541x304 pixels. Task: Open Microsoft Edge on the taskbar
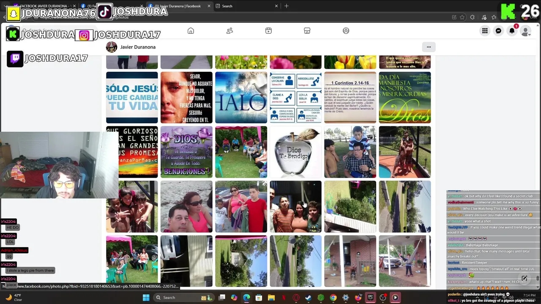tap(246, 297)
